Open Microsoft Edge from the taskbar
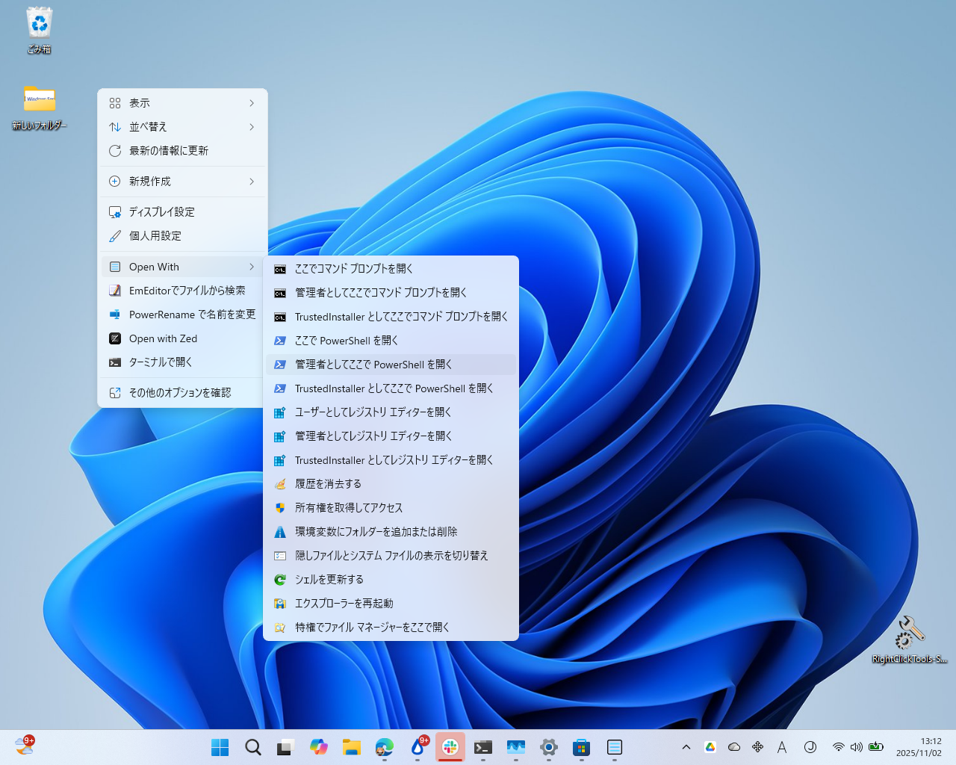Image resolution: width=956 pixels, height=765 pixels. [x=384, y=747]
